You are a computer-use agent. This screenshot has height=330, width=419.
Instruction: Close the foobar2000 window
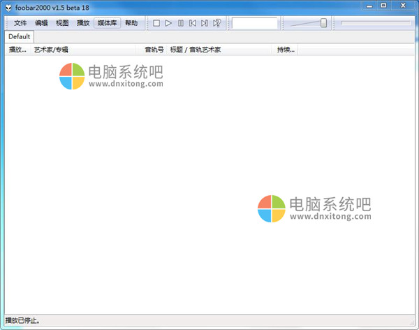point(403,6)
